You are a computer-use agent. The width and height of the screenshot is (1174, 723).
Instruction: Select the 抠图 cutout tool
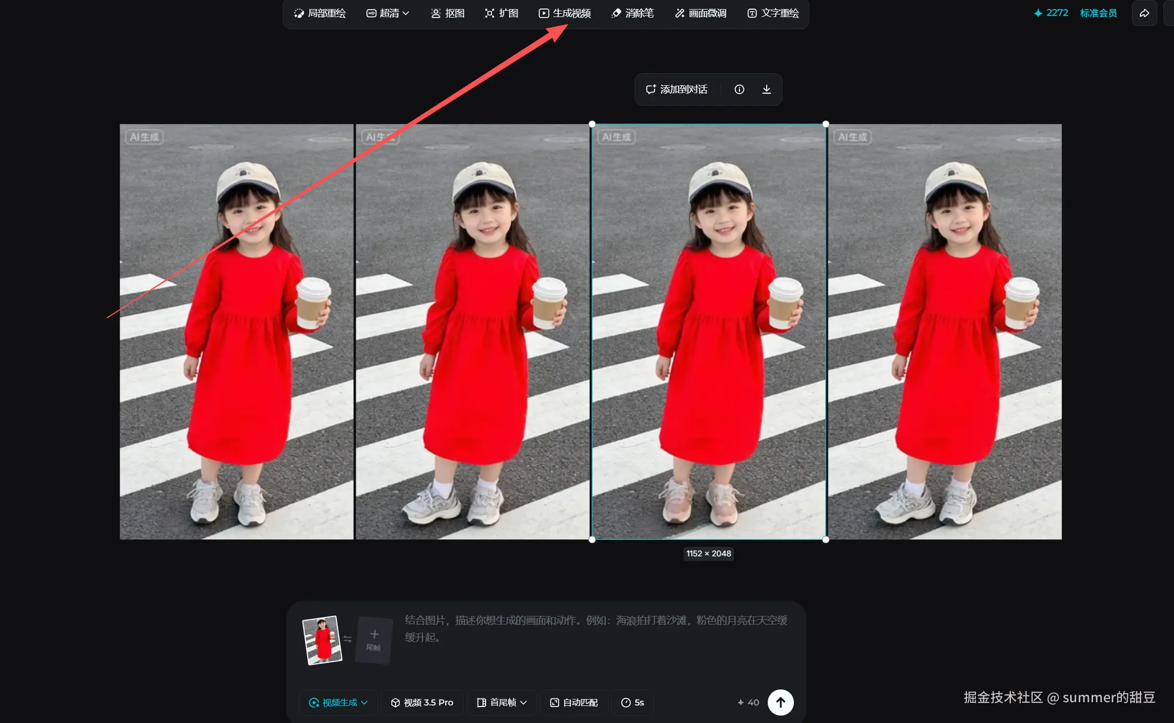448,13
